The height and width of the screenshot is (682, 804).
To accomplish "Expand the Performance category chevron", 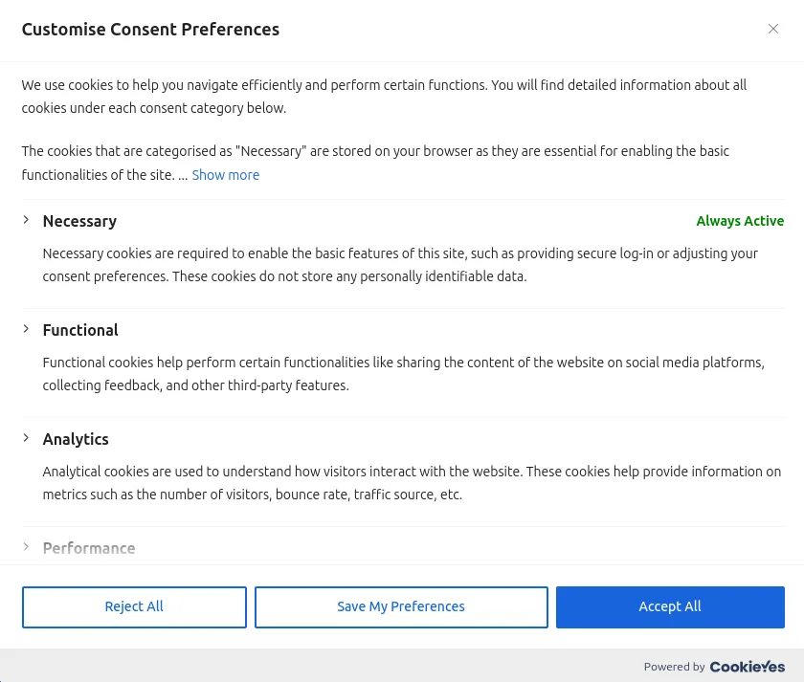I will (x=26, y=547).
